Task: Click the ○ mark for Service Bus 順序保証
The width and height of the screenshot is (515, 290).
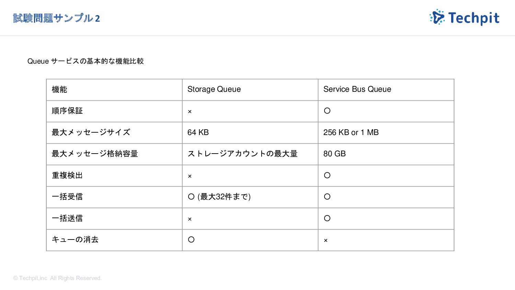Action: 327,111
